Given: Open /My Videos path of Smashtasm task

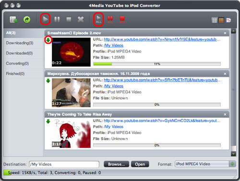Looking at the screenshot, I should (113, 45).
